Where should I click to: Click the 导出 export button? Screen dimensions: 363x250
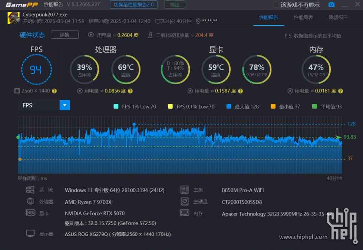(x=175, y=4)
